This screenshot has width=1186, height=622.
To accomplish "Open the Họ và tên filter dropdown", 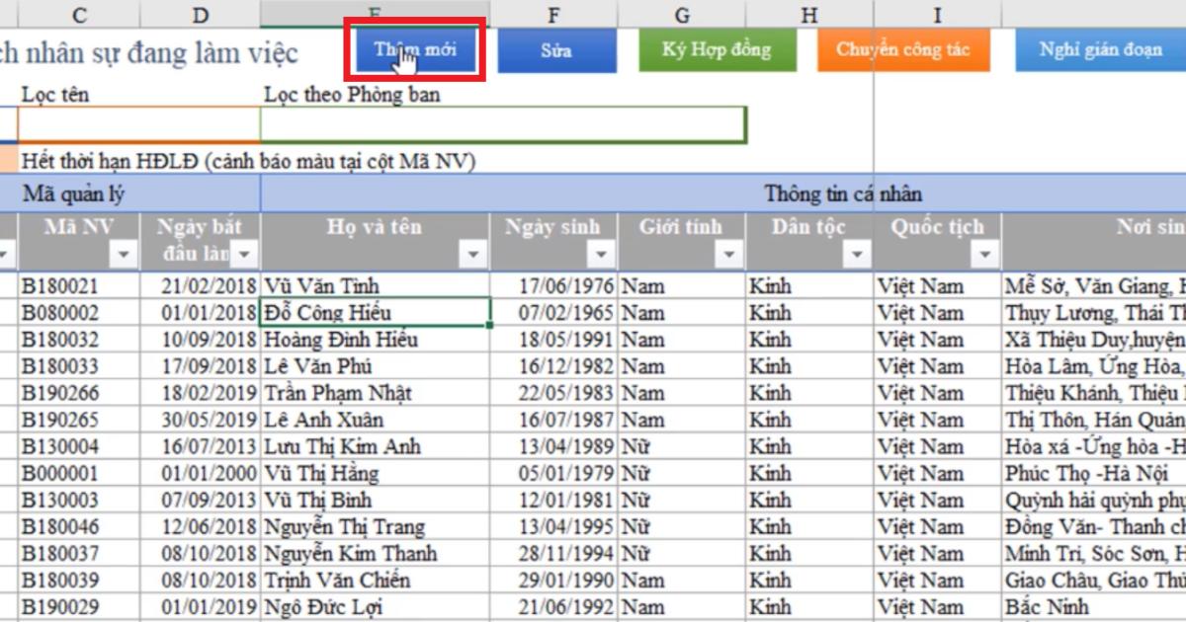I will pos(472,254).
